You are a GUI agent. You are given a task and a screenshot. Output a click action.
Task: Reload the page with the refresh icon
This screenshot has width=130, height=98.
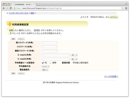pos(11,8)
